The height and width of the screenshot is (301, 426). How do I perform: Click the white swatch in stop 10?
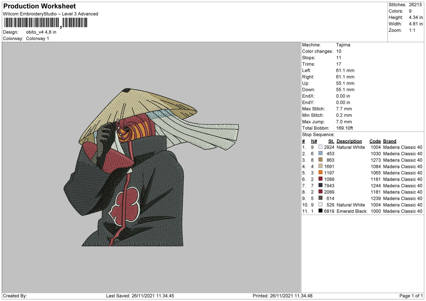point(320,204)
